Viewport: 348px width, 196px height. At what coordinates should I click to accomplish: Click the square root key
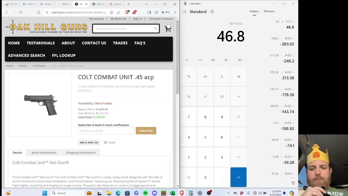[x=222, y=97]
